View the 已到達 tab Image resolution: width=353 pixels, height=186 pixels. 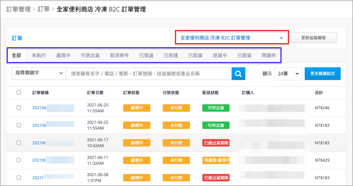point(171,56)
